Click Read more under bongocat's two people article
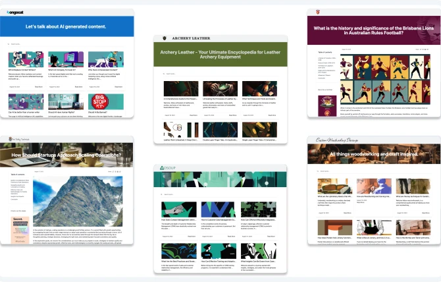Viewport: 441px width, 282px height. click(x=39, y=87)
